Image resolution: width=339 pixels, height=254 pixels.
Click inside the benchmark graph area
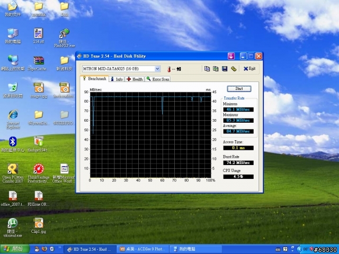tap(150, 135)
